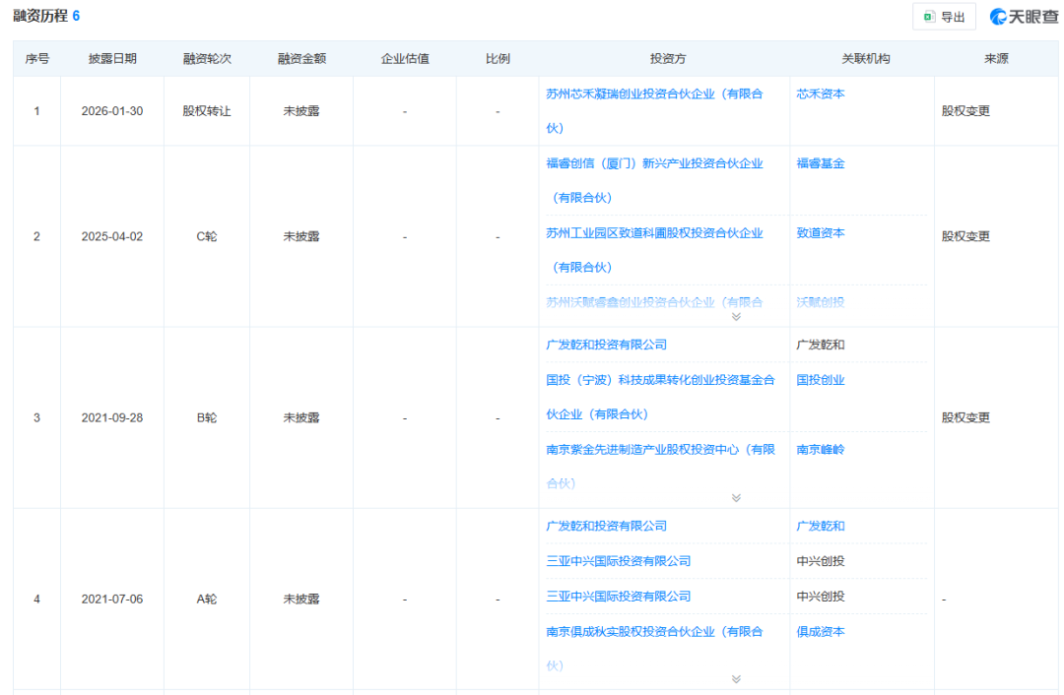Screen dimensions: 1064x695
Task: Click the A轮 round cell
Action: pyautogui.click(x=207, y=599)
